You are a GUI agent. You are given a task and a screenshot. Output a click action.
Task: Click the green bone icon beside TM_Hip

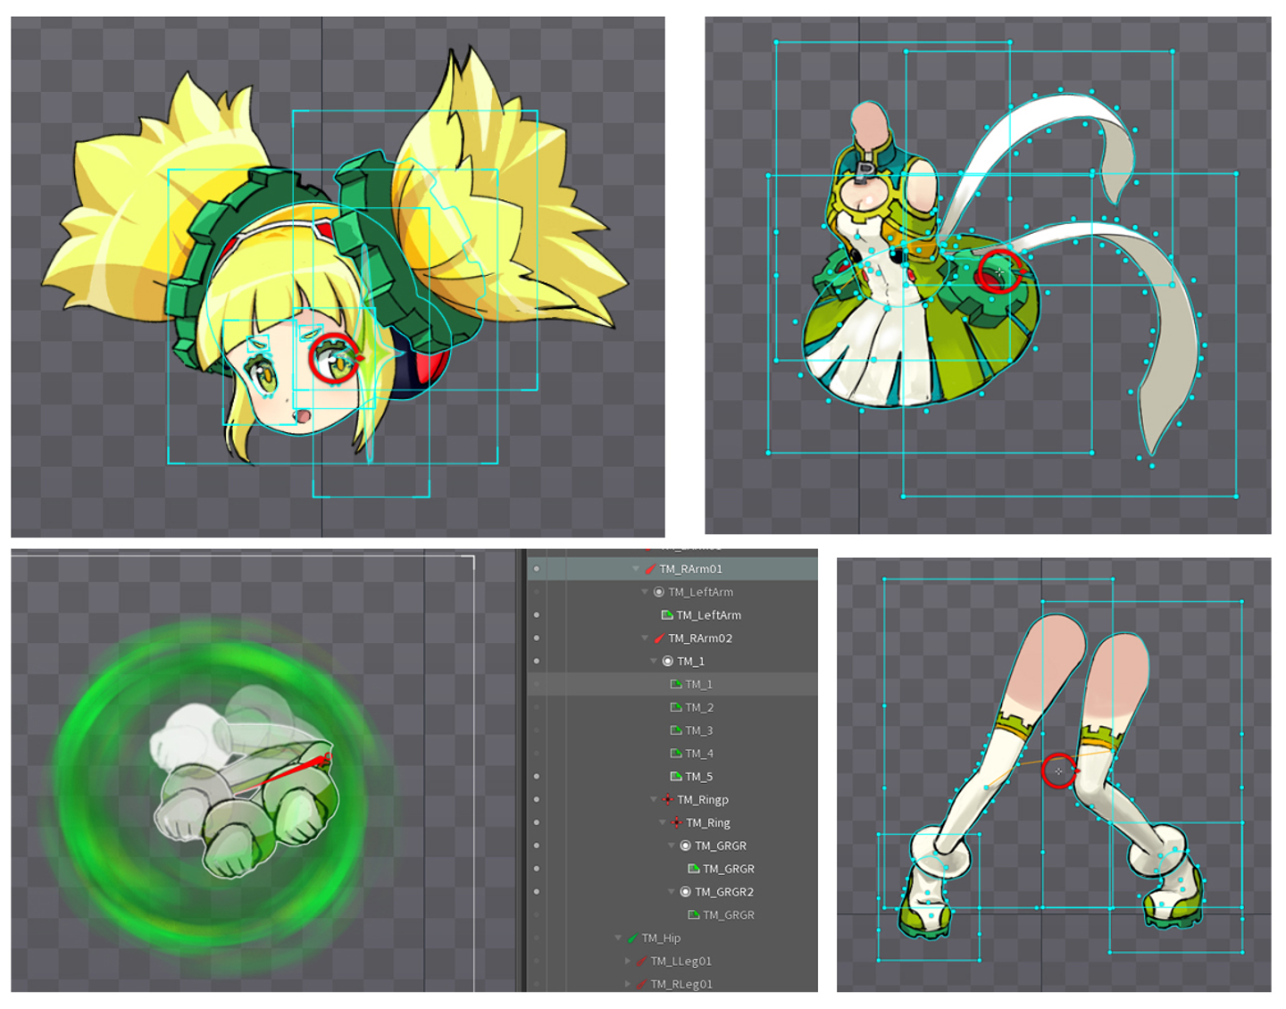pos(632,938)
